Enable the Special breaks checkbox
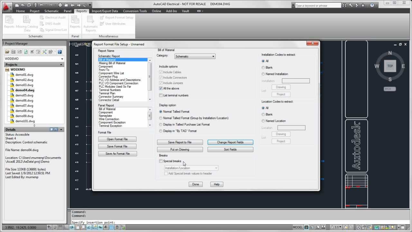 pyautogui.click(x=161, y=161)
